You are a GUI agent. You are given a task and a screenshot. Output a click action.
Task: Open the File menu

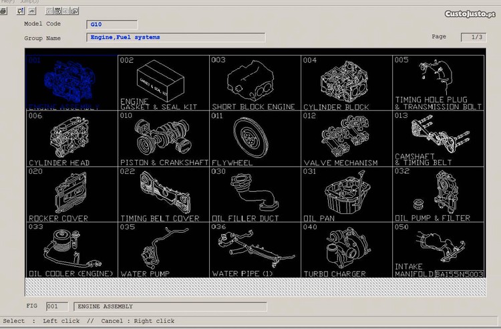9,2
